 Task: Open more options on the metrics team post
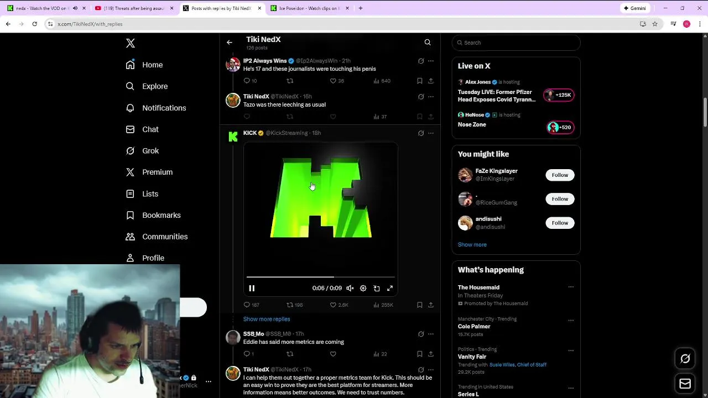point(431,369)
